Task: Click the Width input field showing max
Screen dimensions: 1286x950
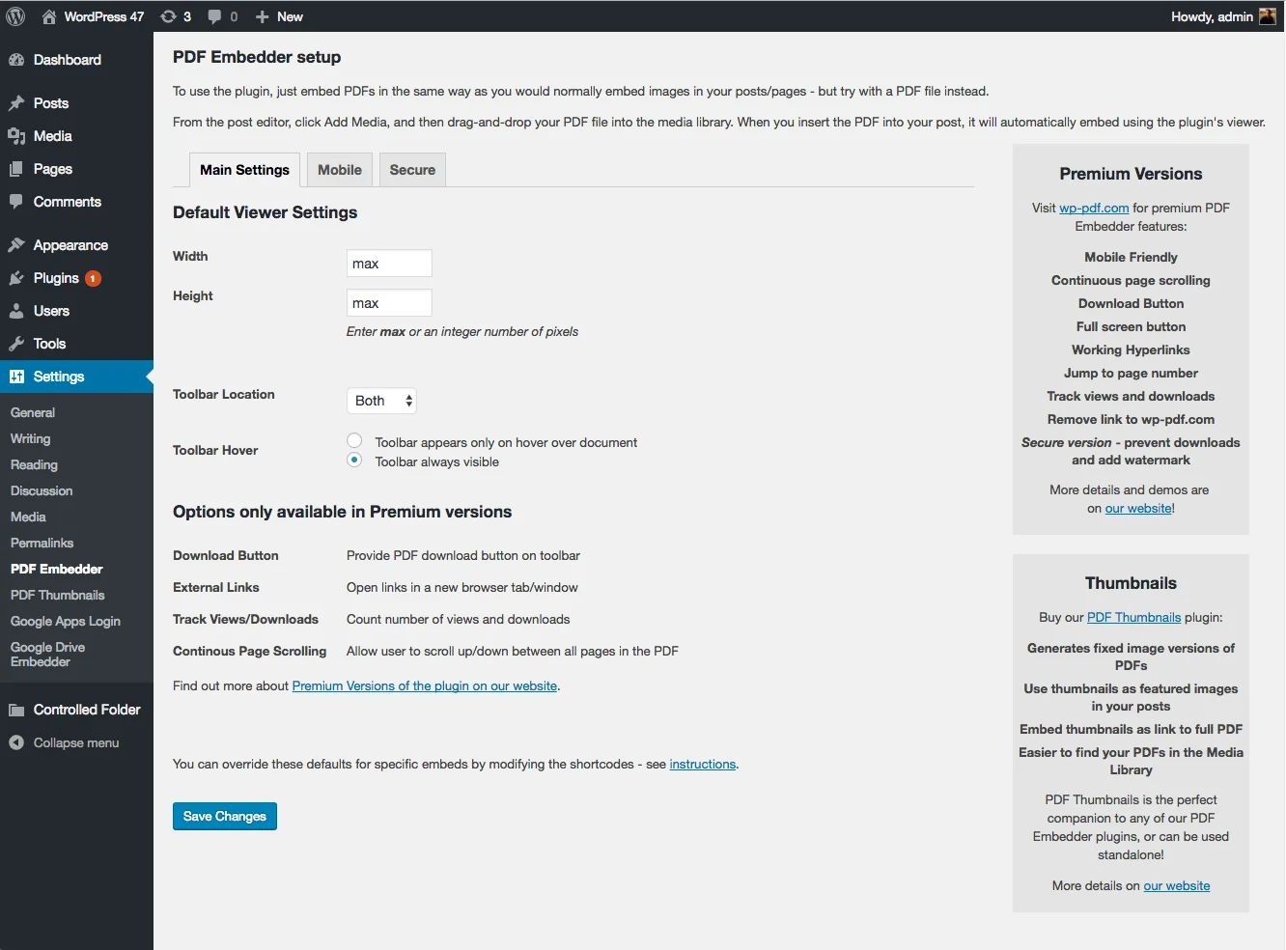Action: (x=388, y=263)
